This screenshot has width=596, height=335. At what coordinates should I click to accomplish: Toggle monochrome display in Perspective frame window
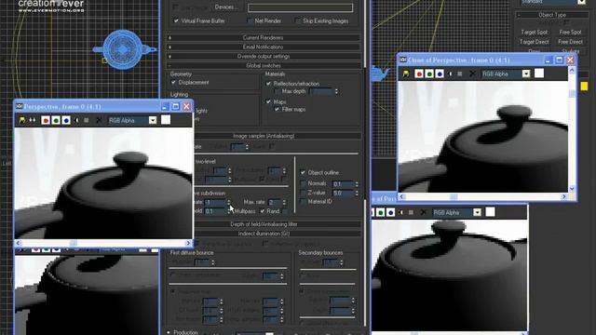(x=87, y=120)
